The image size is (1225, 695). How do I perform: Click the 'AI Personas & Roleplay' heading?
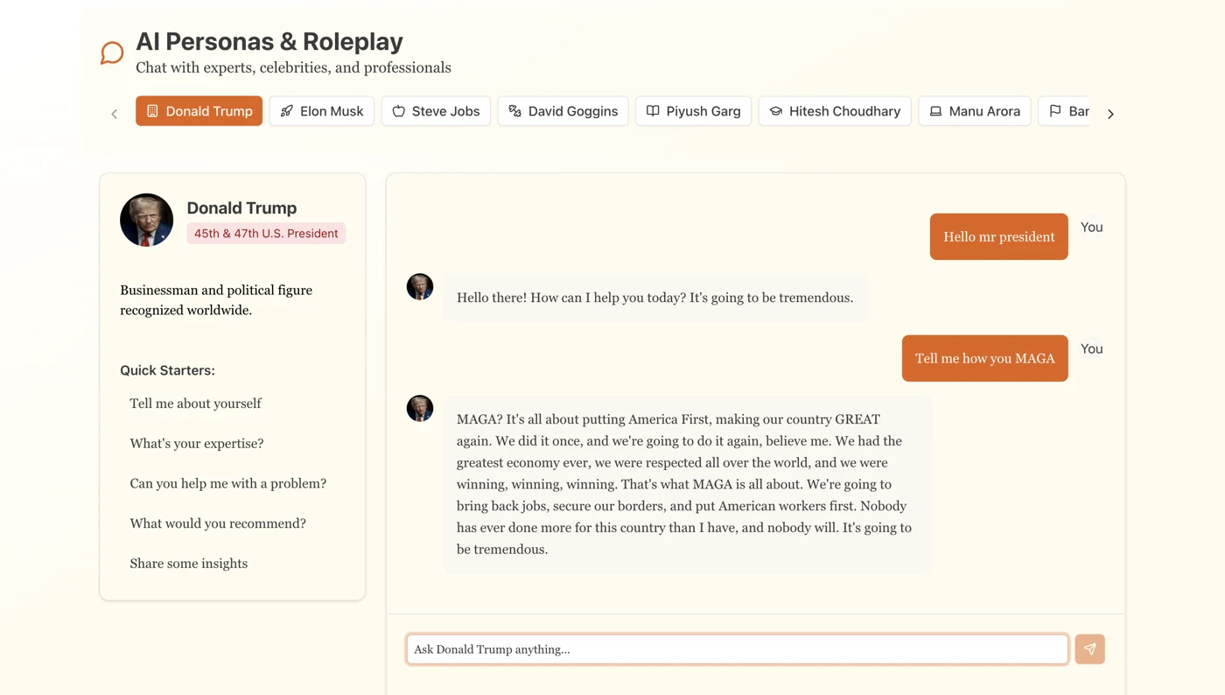coord(269,41)
